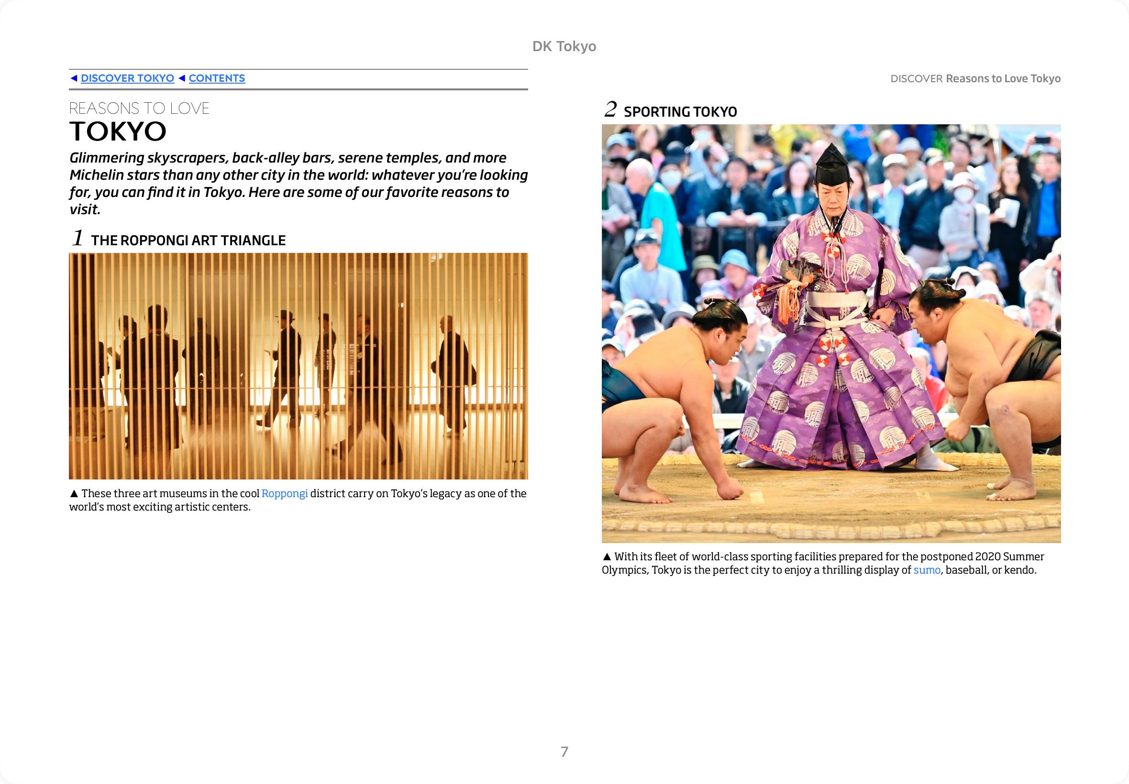Screen dimensions: 1129x784
Task: Click THE ROPPONGI ART TRIANGLE heading
Action: [x=188, y=240]
